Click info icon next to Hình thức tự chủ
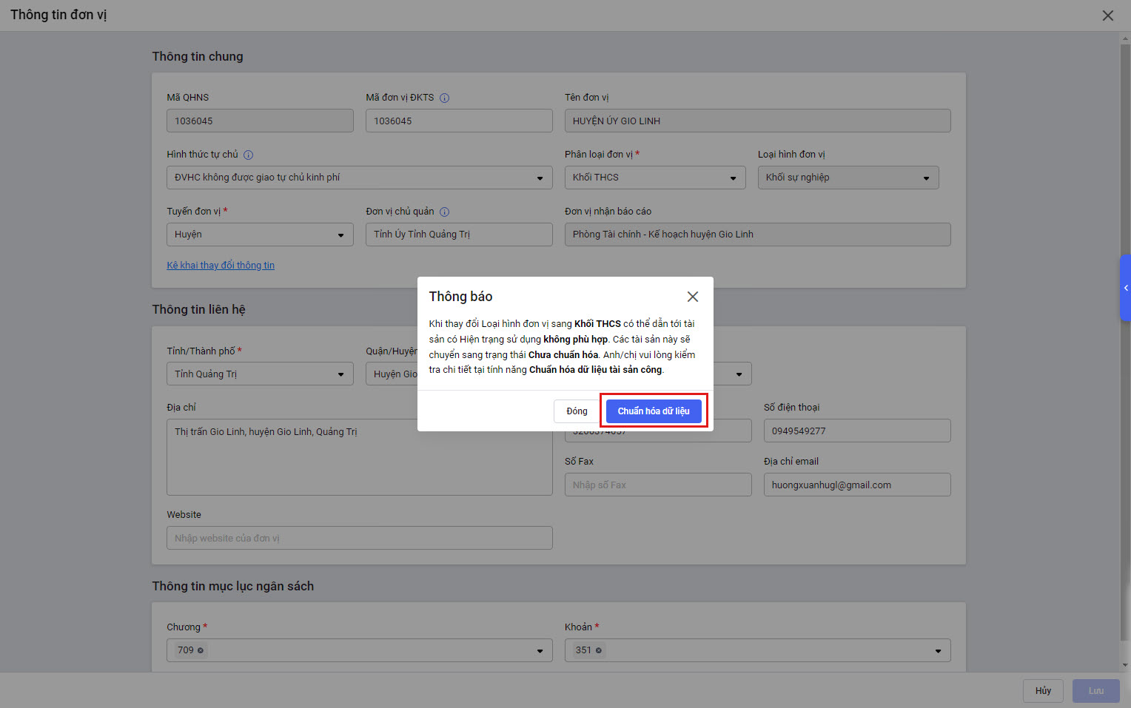The height and width of the screenshot is (708, 1131). point(249,155)
